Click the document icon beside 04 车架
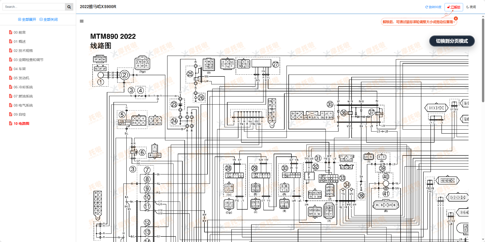 tap(11, 69)
